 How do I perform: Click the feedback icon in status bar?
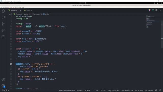point(156,90)
